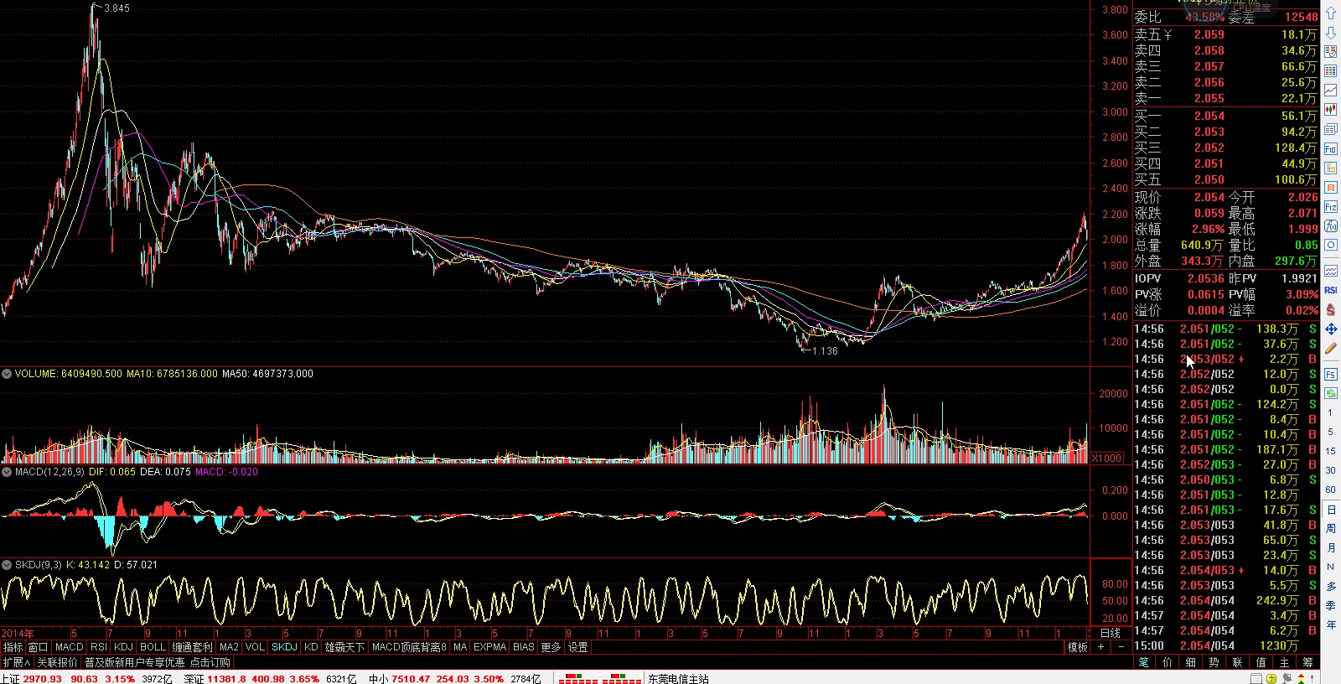The height and width of the screenshot is (684, 1341).
Task: Click 设置 settings button
Action: click(578, 647)
